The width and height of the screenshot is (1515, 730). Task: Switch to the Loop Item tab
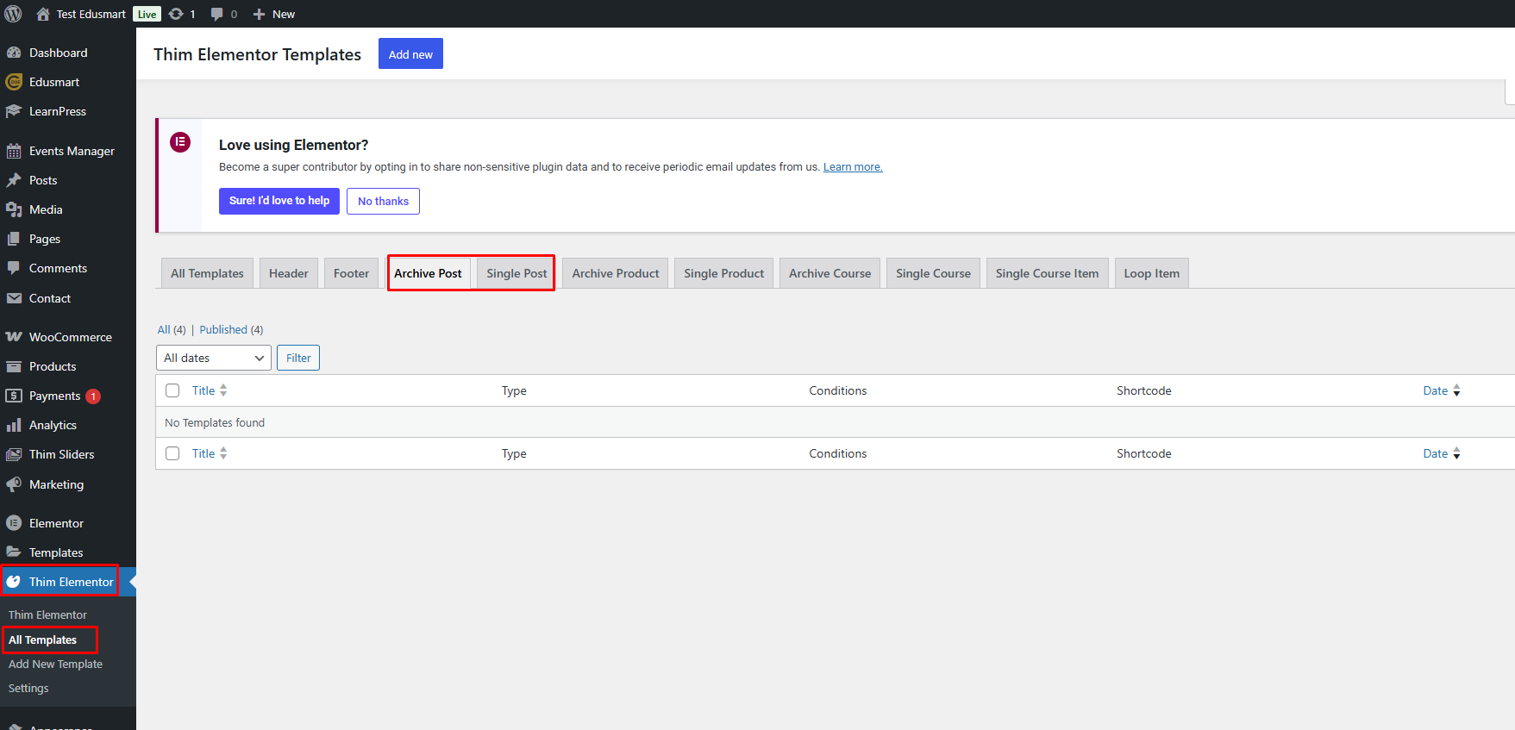tap(1152, 273)
